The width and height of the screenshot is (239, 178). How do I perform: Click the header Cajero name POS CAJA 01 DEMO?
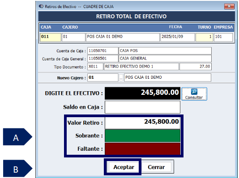coord(123,37)
